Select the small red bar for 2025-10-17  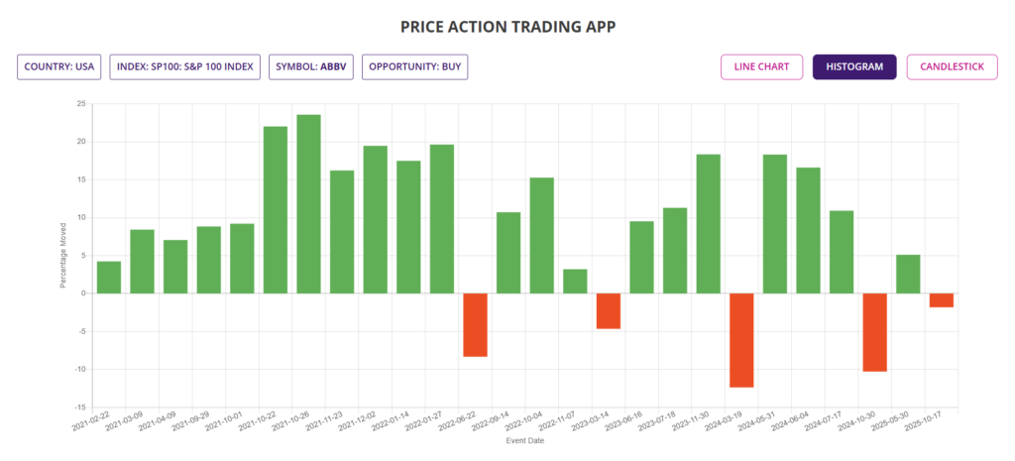coord(941,300)
